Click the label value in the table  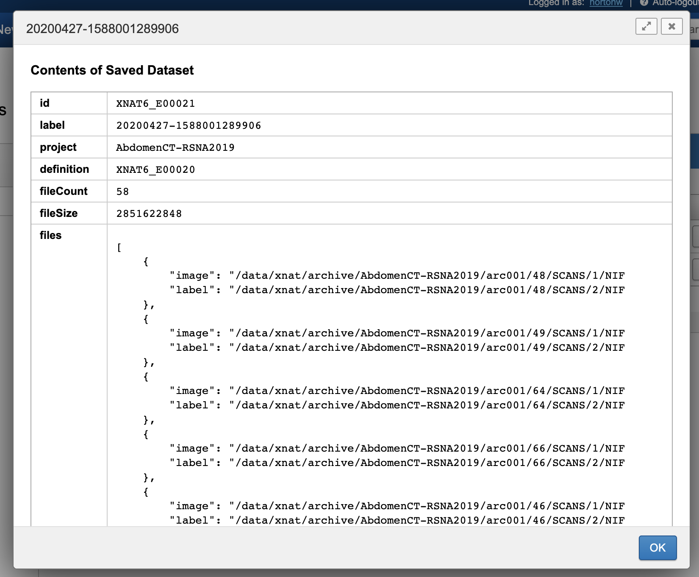pyautogui.click(x=189, y=125)
